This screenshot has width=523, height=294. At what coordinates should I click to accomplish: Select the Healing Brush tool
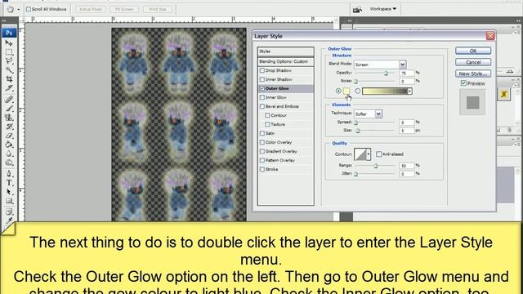tap(9, 100)
